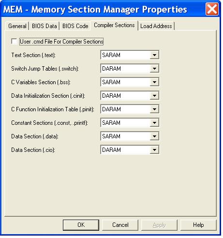Viewport: 223px width, 238px height.
Task: Click C Function Initialization Table (.pinit): label
Action: click(x=53, y=109)
